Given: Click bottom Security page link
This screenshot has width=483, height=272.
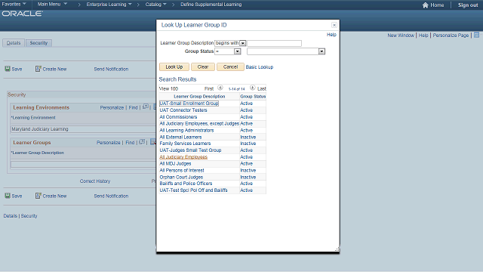Looking at the screenshot, I should 29,216.
